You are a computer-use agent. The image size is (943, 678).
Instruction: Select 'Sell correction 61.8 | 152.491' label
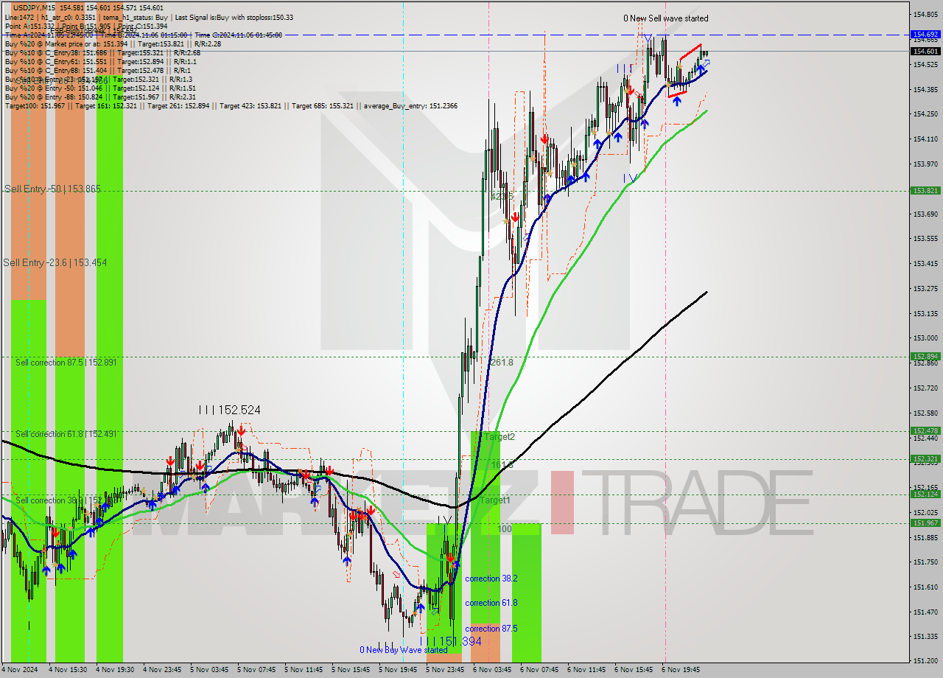click(66, 434)
